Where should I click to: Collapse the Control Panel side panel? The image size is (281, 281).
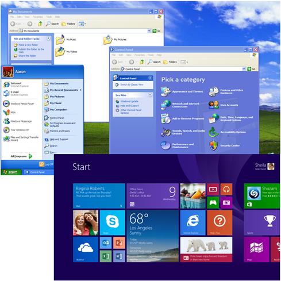click(150, 78)
